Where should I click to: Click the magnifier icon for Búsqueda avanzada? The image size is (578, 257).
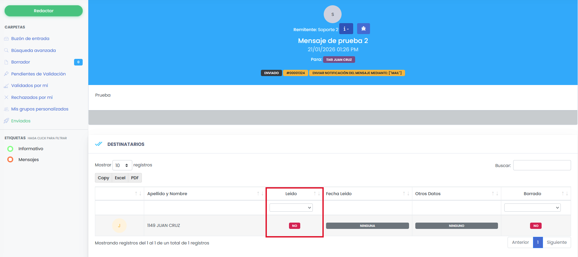(x=6, y=50)
